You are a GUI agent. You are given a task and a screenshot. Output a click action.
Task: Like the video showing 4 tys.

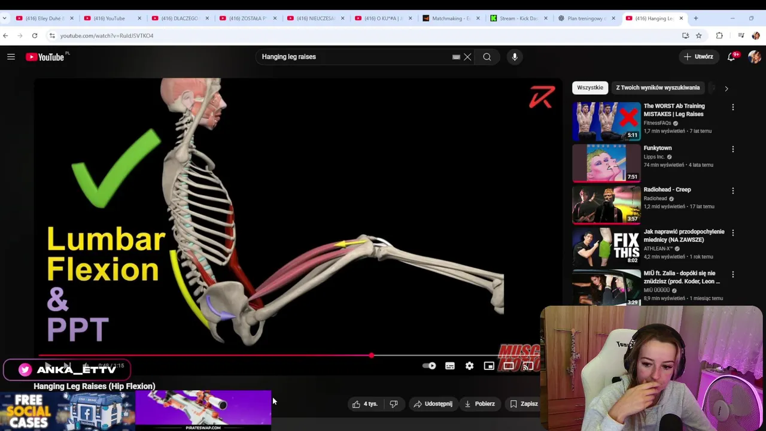point(364,404)
